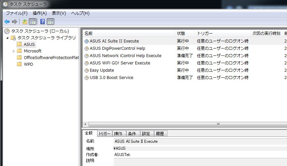The image size is (287, 166).
Task: Select the ASUS Network iControl Help Execute task
Action: 126,55
